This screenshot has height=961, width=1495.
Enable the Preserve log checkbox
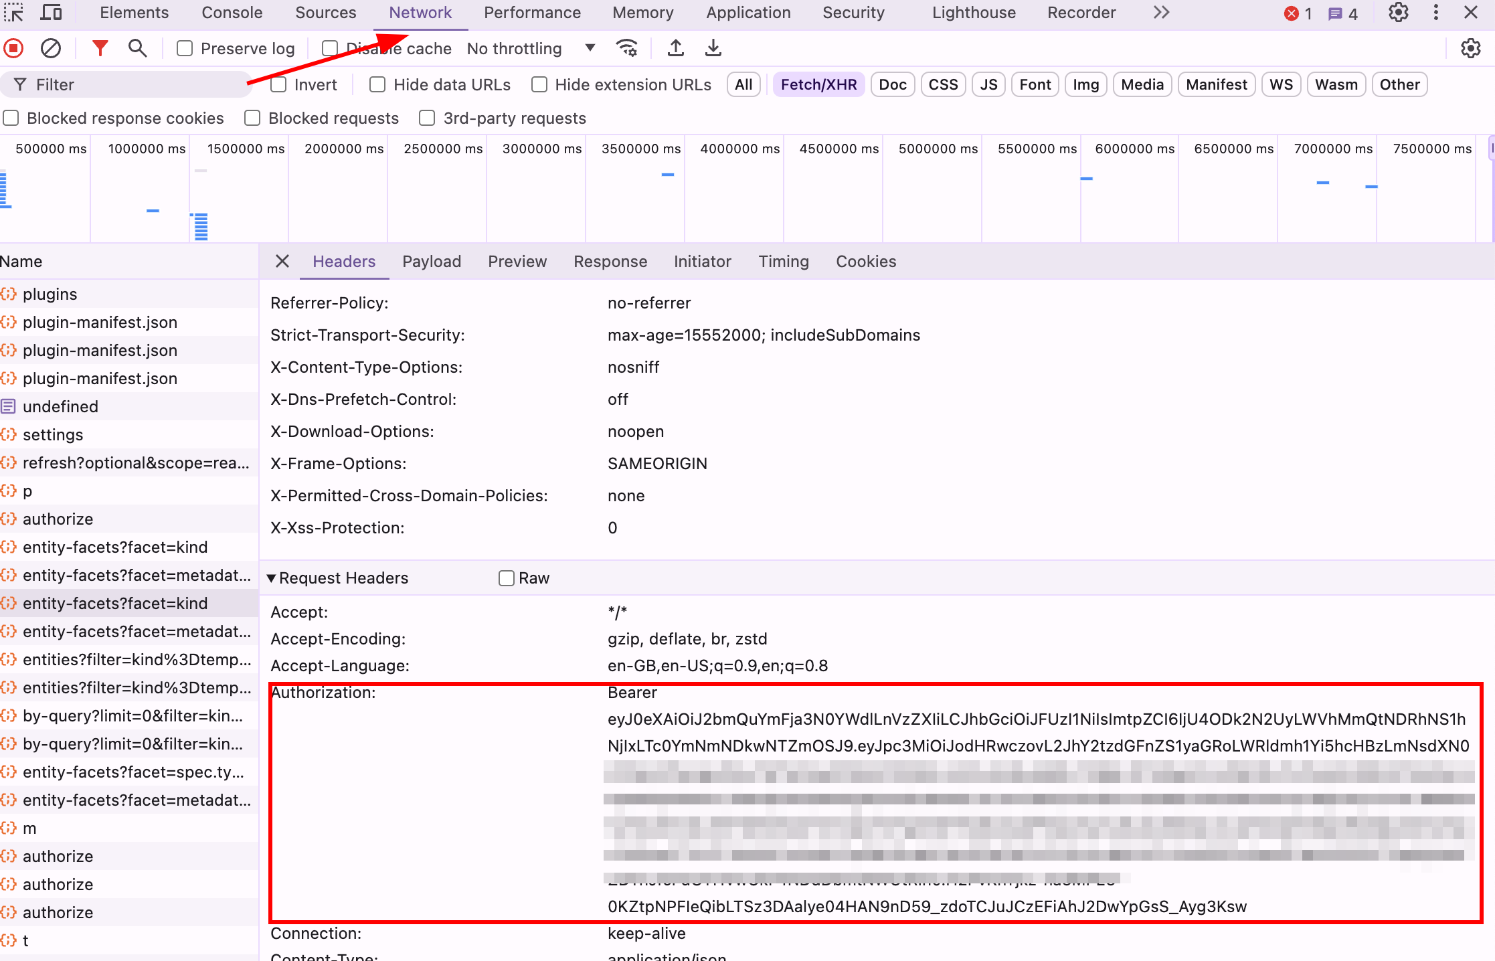pyautogui.click(x=185, y=48)
